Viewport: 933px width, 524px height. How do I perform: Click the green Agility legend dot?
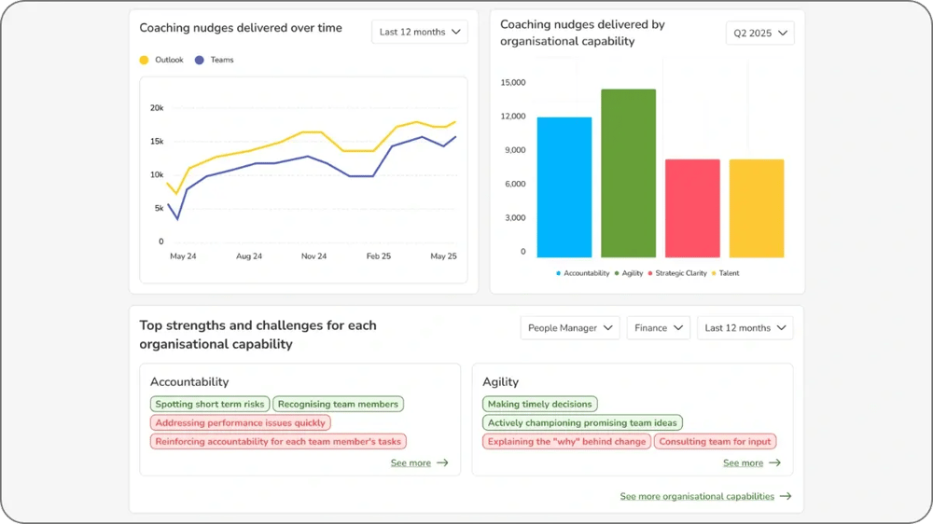click(x=617, y=273)
